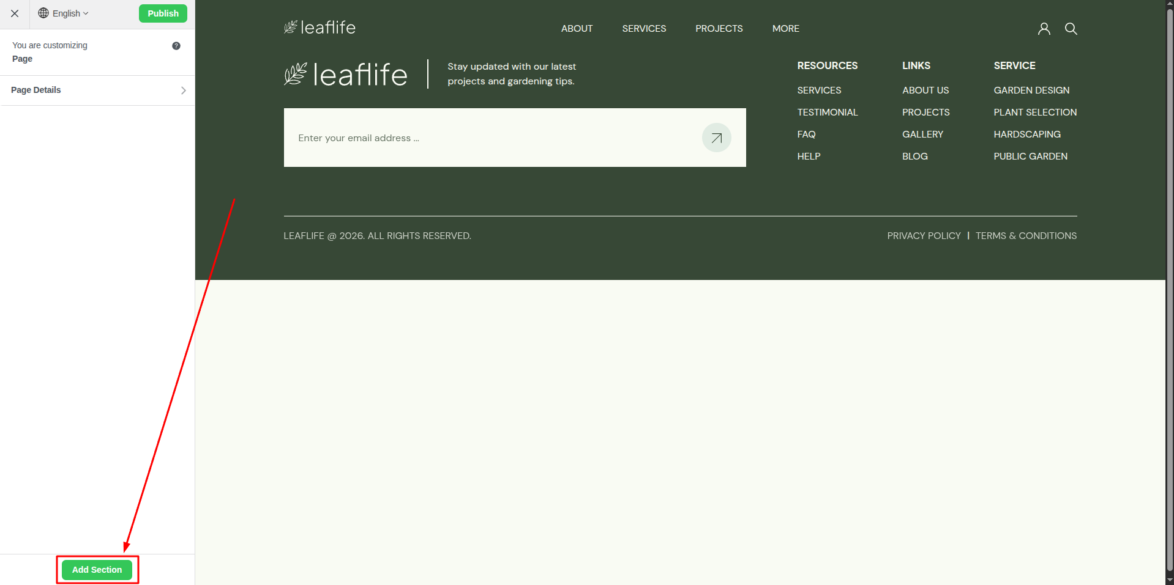Click the scrollbar down arrow
Viewport: 1174px width, 585px height.
(x=1170, y=580)
